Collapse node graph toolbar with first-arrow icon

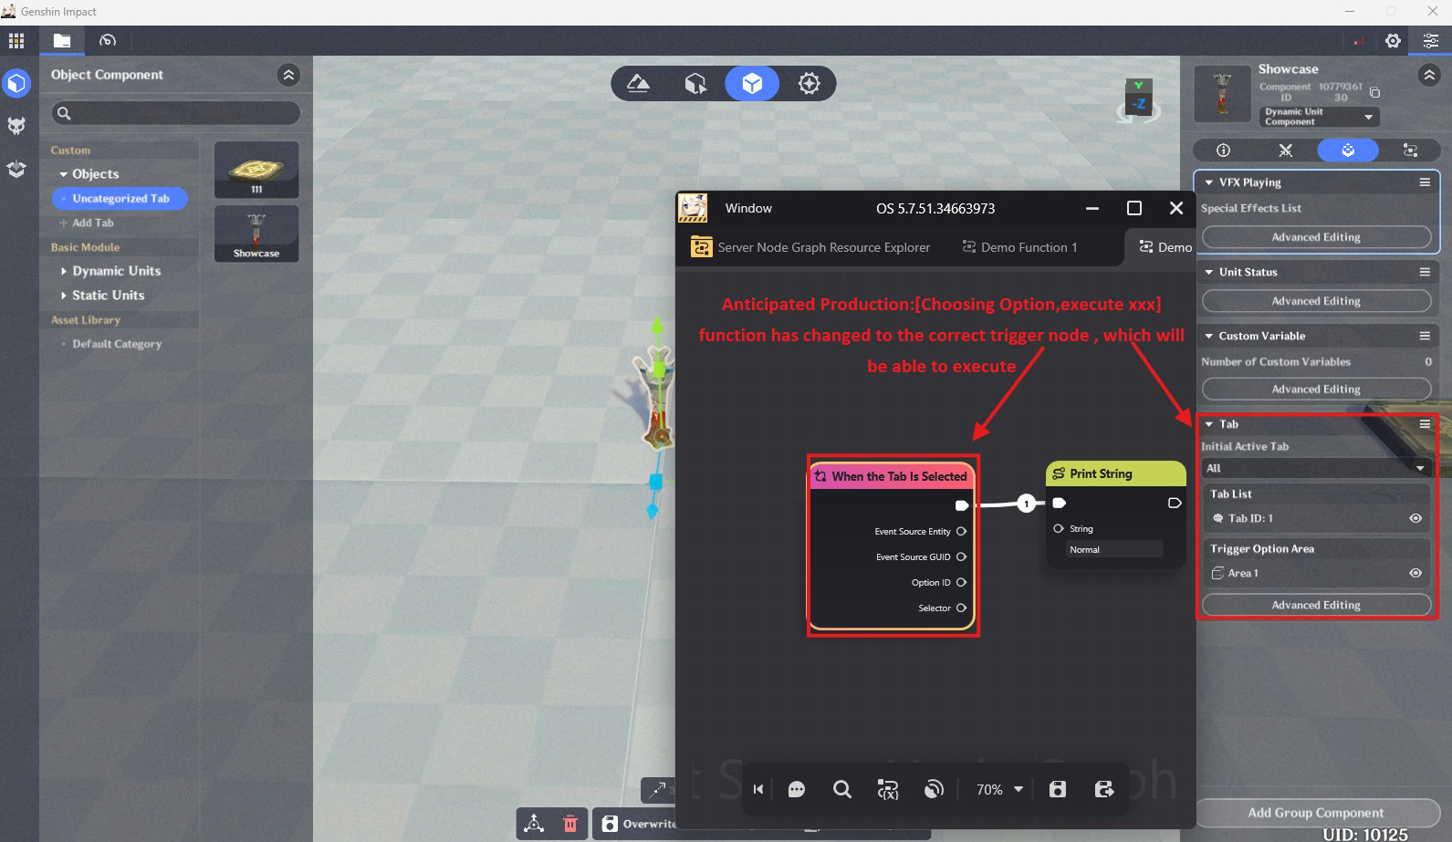click(x=758, y=789)
